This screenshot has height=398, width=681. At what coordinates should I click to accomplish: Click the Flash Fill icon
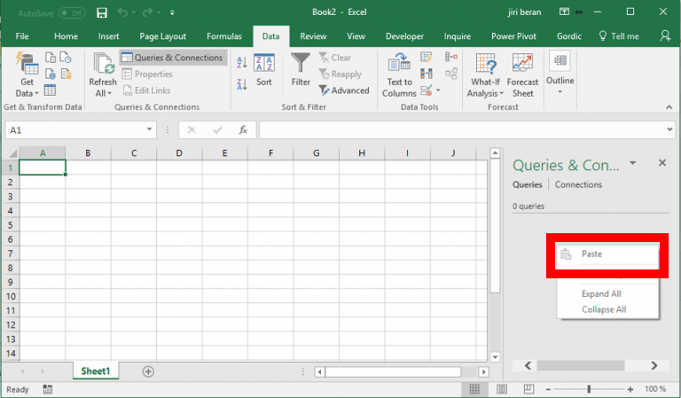[426, 58]
